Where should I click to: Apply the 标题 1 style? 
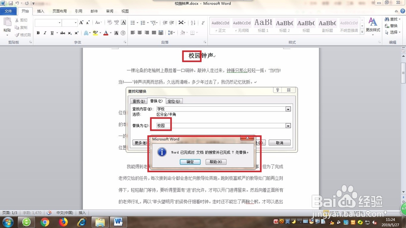click(x=263, y=26)
